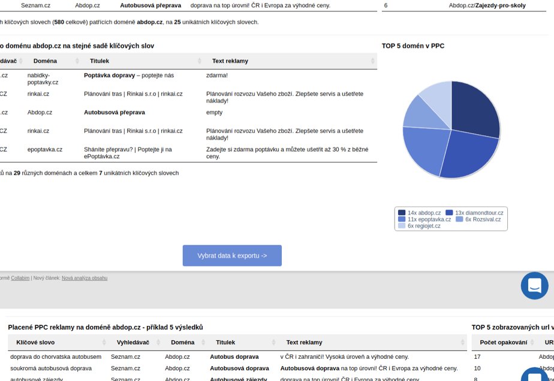Click repeat count 10 cell
This screenshot has height=381, width=554.
click(477, 368)
